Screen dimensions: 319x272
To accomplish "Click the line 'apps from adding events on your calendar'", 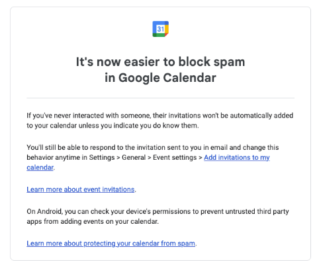I will (x=93, y=221).
